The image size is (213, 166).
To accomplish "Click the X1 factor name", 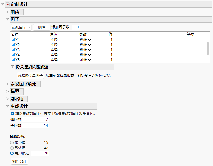I will coord(17,40).
